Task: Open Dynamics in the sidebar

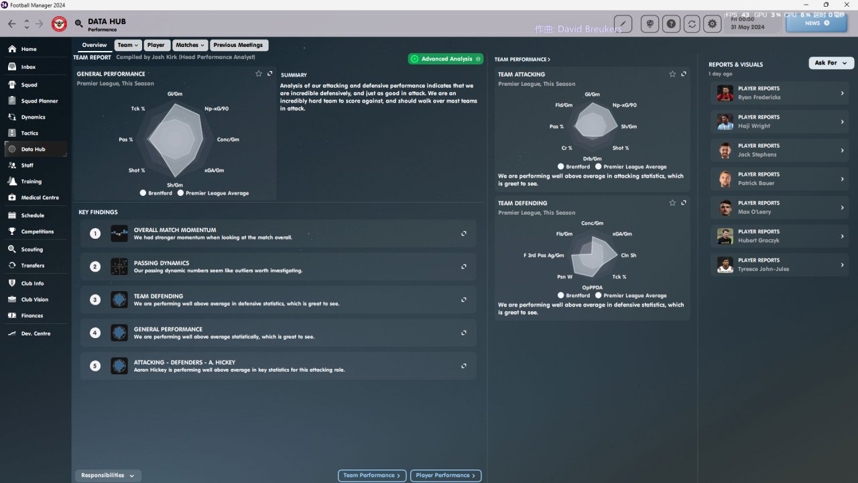Action: [36, 117]
